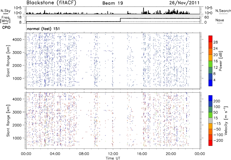
Task: Click the '18' frequency axis label
Action: (19, 17)
